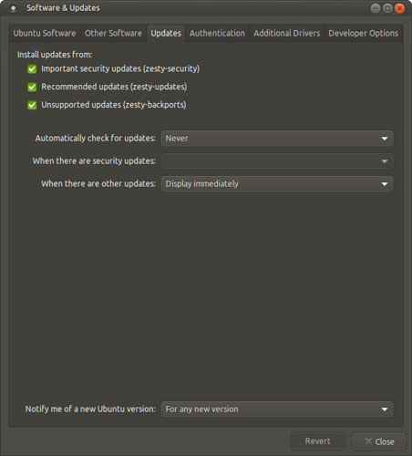Screen dimensions: 412x456
Task: Change Notify me of a new Ubuntu version
Action: [277, 409]
